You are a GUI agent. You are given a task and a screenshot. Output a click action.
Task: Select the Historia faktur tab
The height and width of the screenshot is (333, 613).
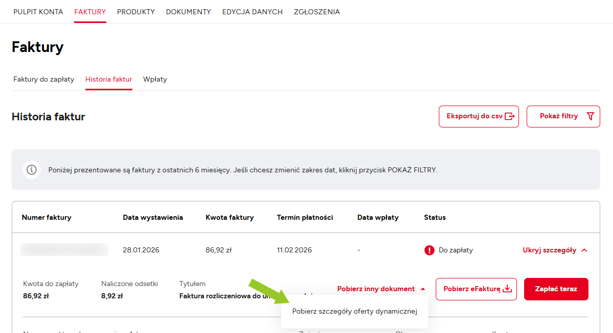[109, 80]
